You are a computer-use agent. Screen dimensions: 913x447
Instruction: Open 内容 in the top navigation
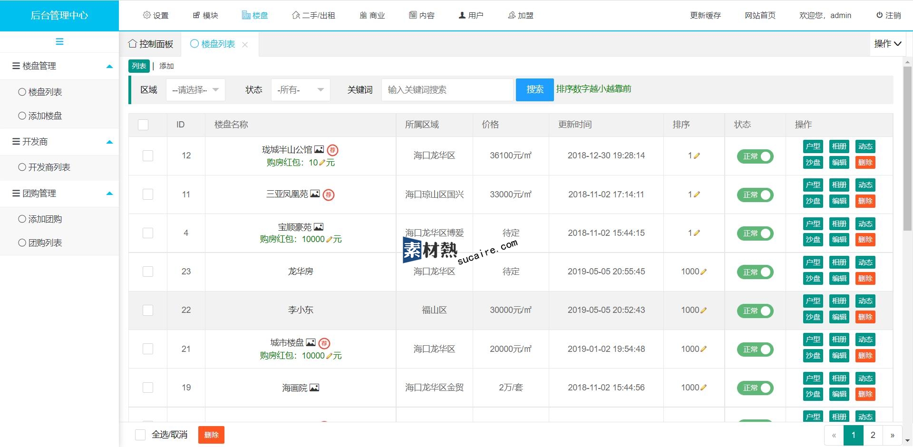click(x=422, y=15)
